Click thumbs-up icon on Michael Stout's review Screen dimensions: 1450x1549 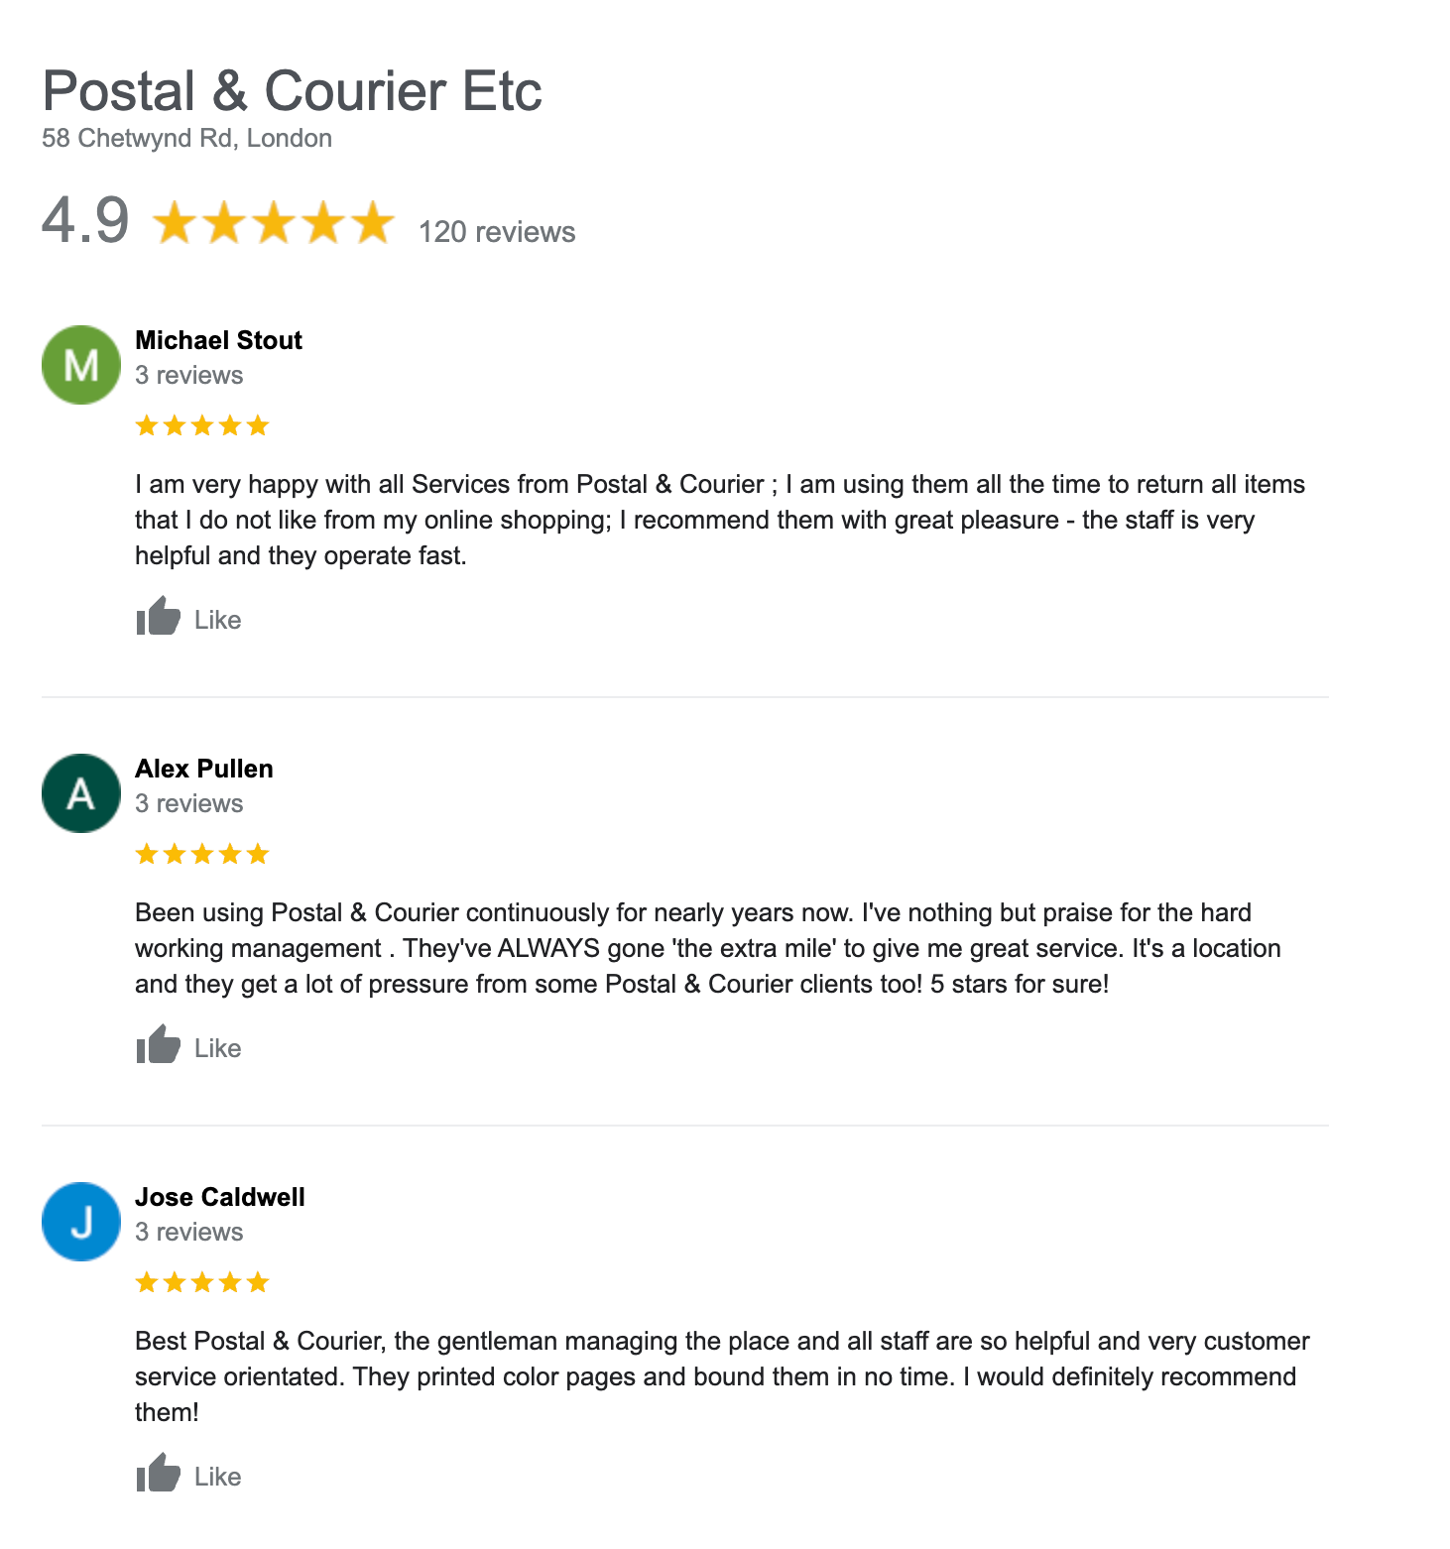158,617
